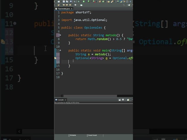Expand the Open Console dropdown arrow
Image resolution: width=187 pixels, height=140 pixels.
click(131, 100)
